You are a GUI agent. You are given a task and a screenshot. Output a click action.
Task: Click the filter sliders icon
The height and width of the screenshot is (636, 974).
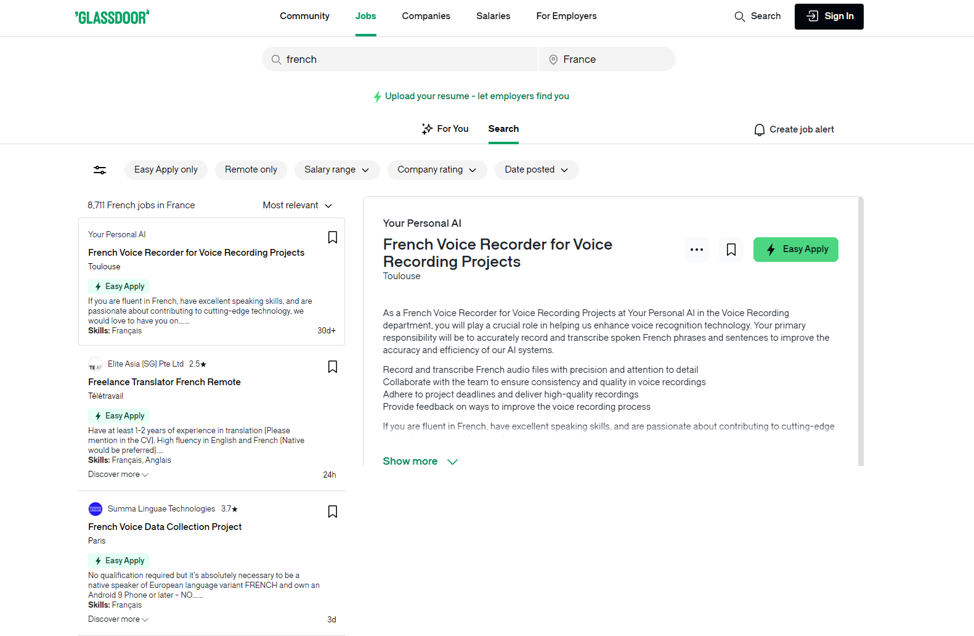[100, 170]
